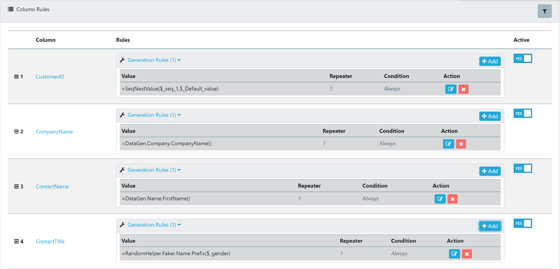Viewport: 560px width, 269px height.
Task: Click the Column header of the table
Action: pos(46,40)
